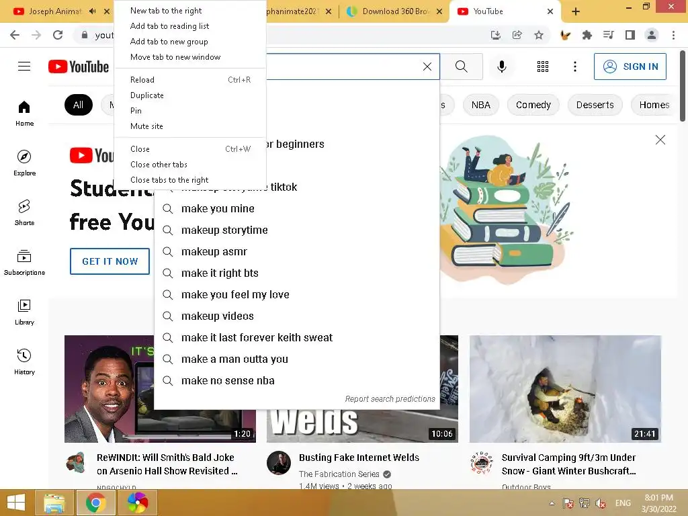Pick the suggestion make it right bts
This screenshot has width=688, height=516.
coord(297,273)
